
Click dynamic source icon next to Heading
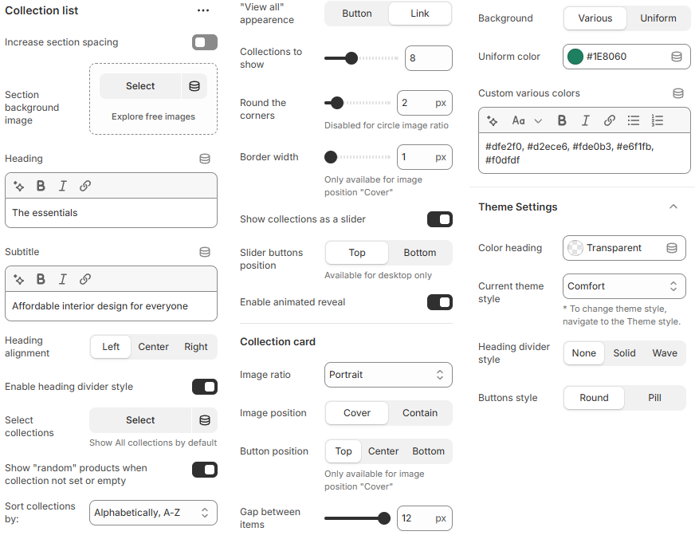click(x=205, y=159)
